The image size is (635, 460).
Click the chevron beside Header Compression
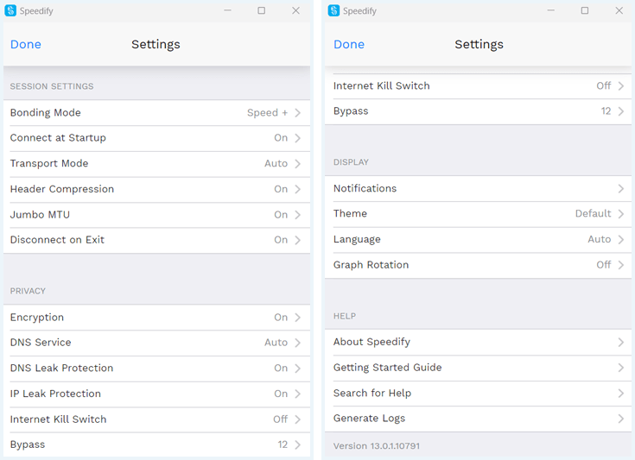coord(298,189)
